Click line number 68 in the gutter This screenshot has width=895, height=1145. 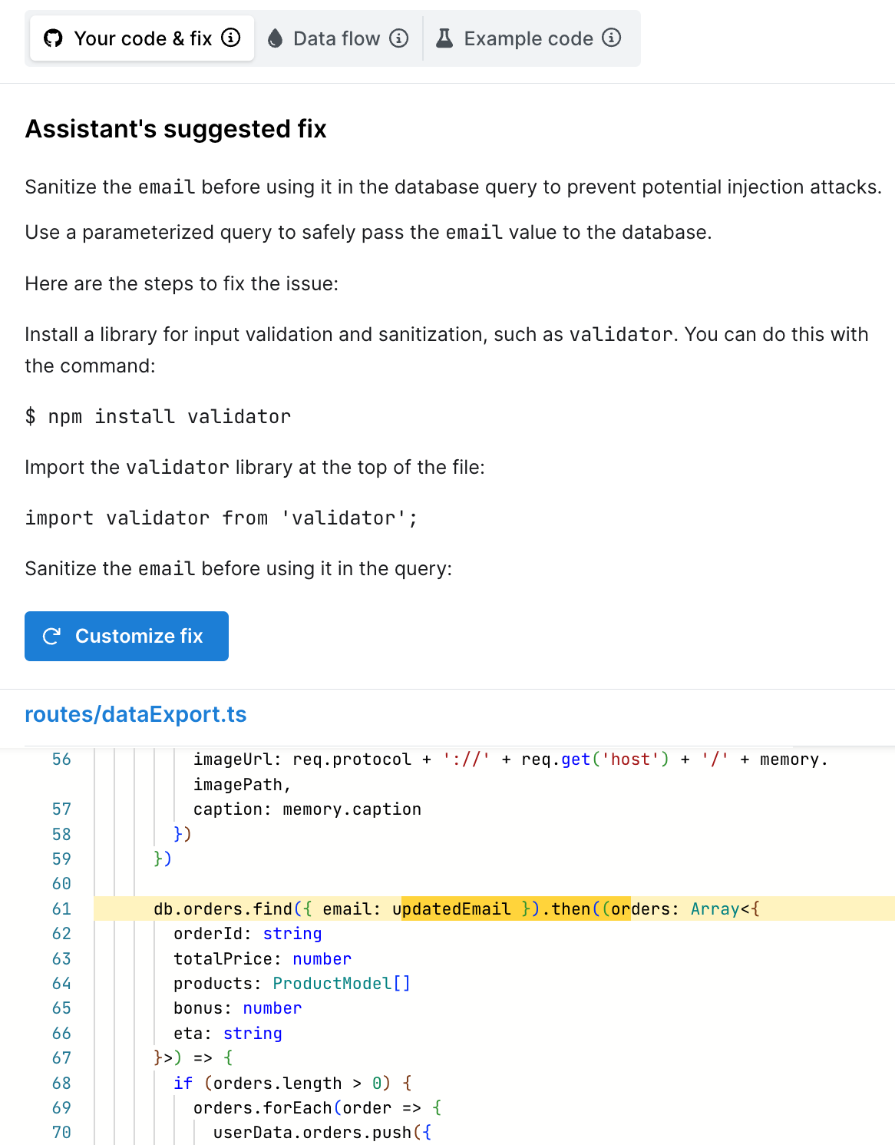[x=61, y=1084]
